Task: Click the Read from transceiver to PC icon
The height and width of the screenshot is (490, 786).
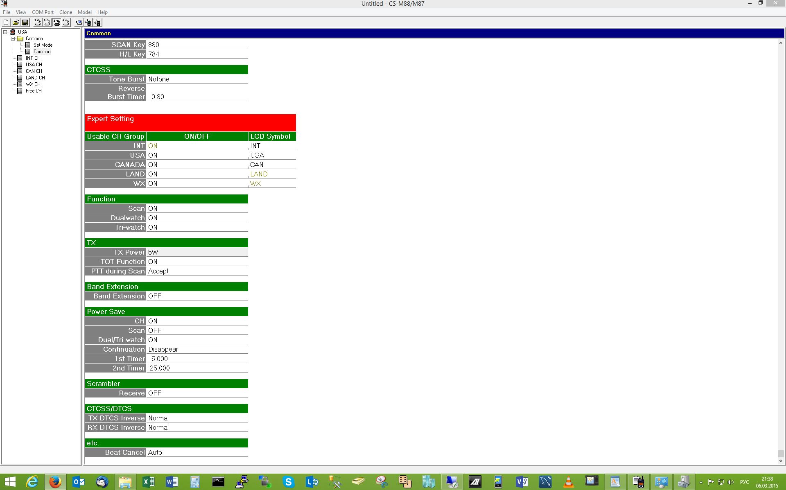Action: click(x=79, y=23)
